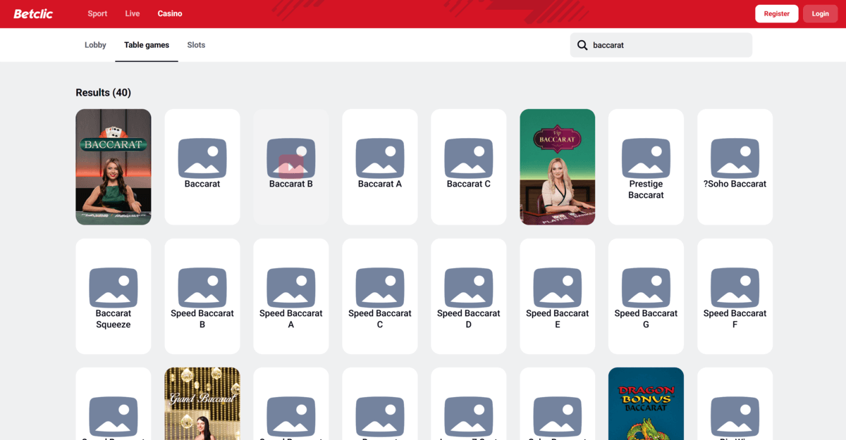Select the Prestige Baccarat tile
The height and width of the screenshot is (440, 846).
click(x=646, y=167)
